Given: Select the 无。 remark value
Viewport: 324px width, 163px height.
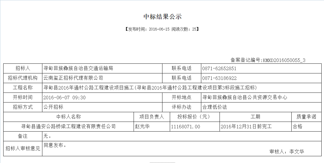Looking at the screenshot, I should (x=47, y=136).
